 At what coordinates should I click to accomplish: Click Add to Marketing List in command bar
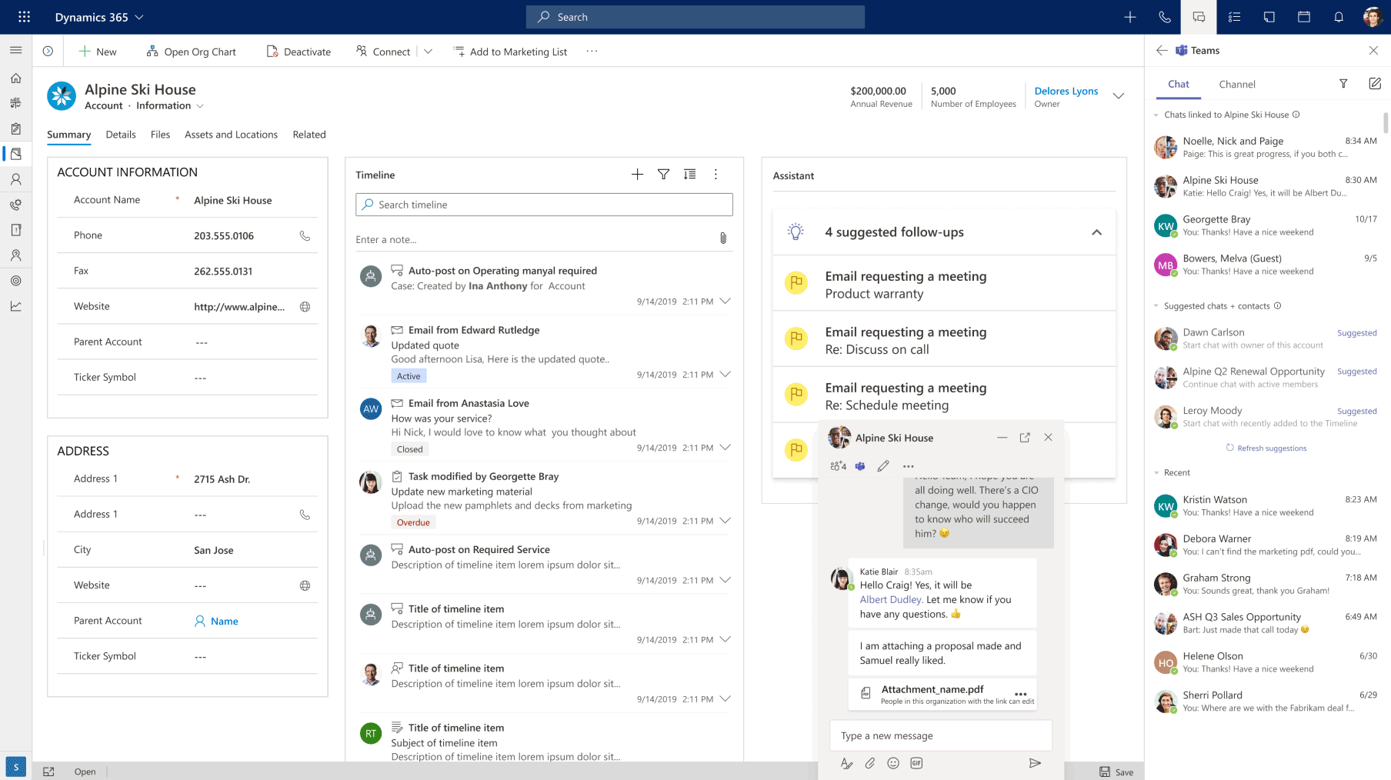click(510, 52)
